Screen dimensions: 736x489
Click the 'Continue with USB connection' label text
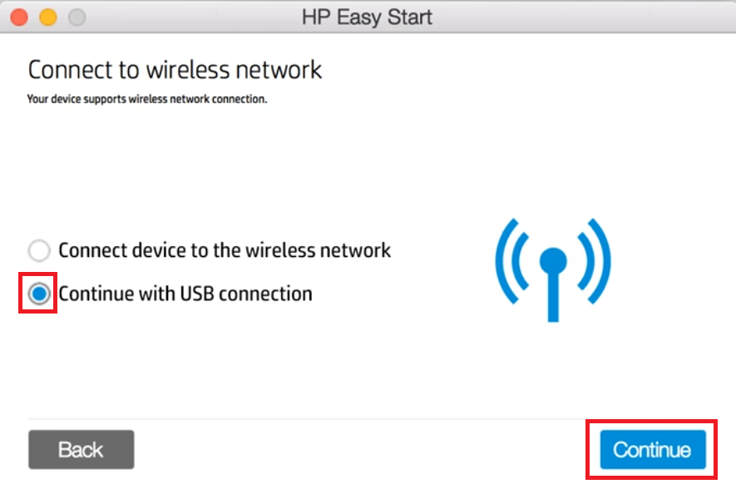185,294
